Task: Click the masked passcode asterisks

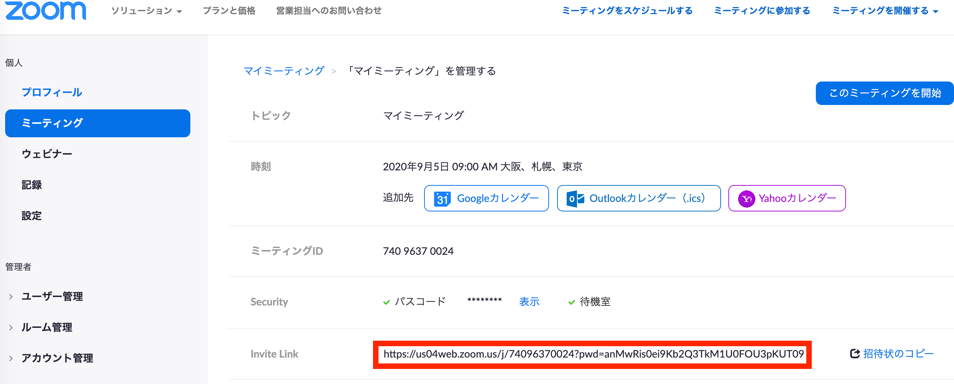Action: (484, 300)
